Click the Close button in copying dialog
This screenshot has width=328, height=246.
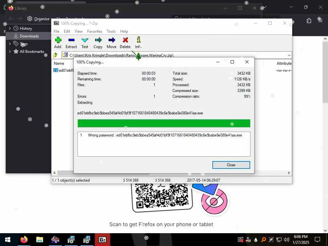tap(231, 165)
